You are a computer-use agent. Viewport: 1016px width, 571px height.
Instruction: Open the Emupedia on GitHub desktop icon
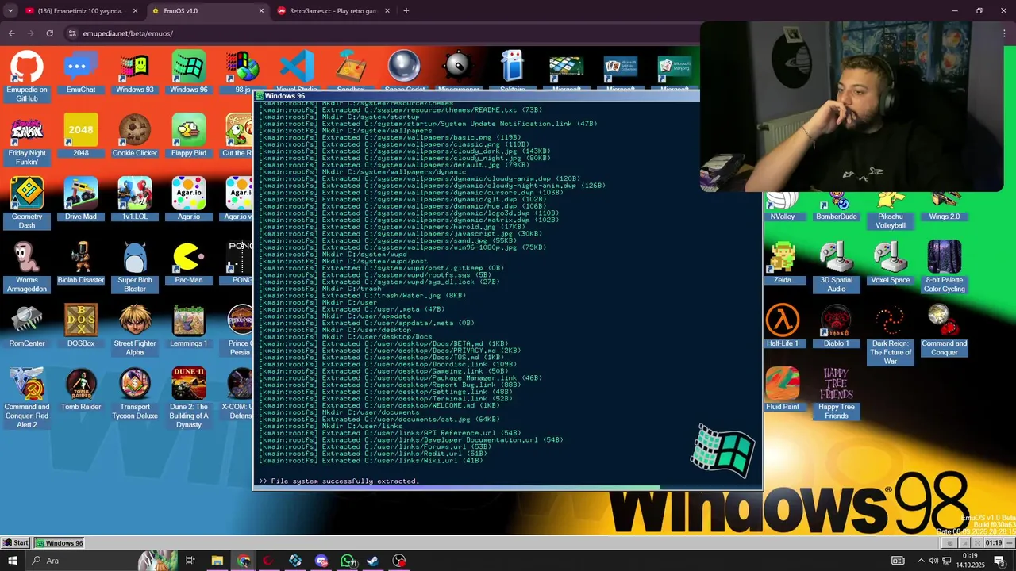pyautogui.click(x=27, y=76)
